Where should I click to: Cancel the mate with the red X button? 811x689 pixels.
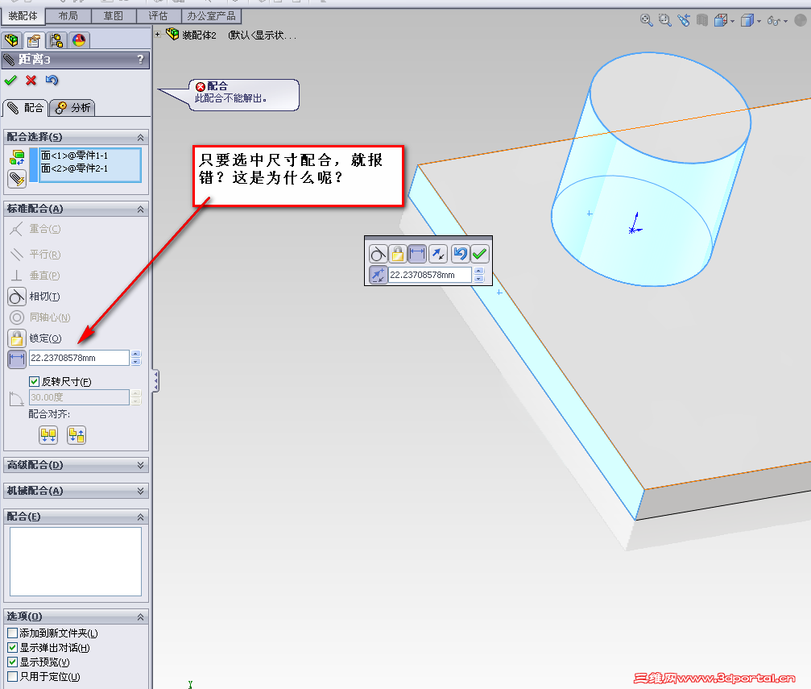coord(30,81)
